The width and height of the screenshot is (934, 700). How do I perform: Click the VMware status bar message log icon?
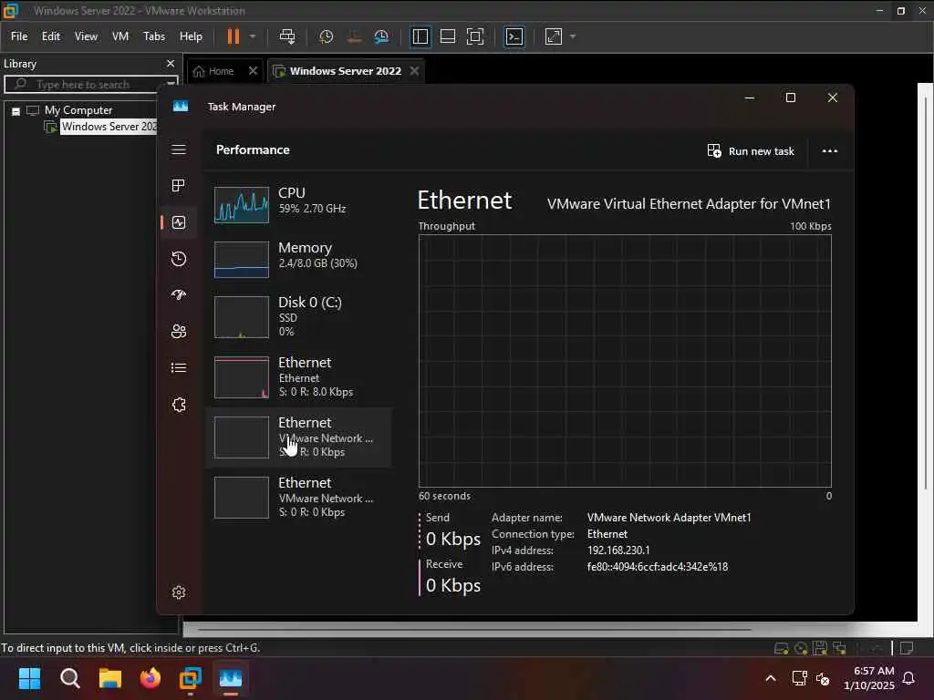(907, 648)
